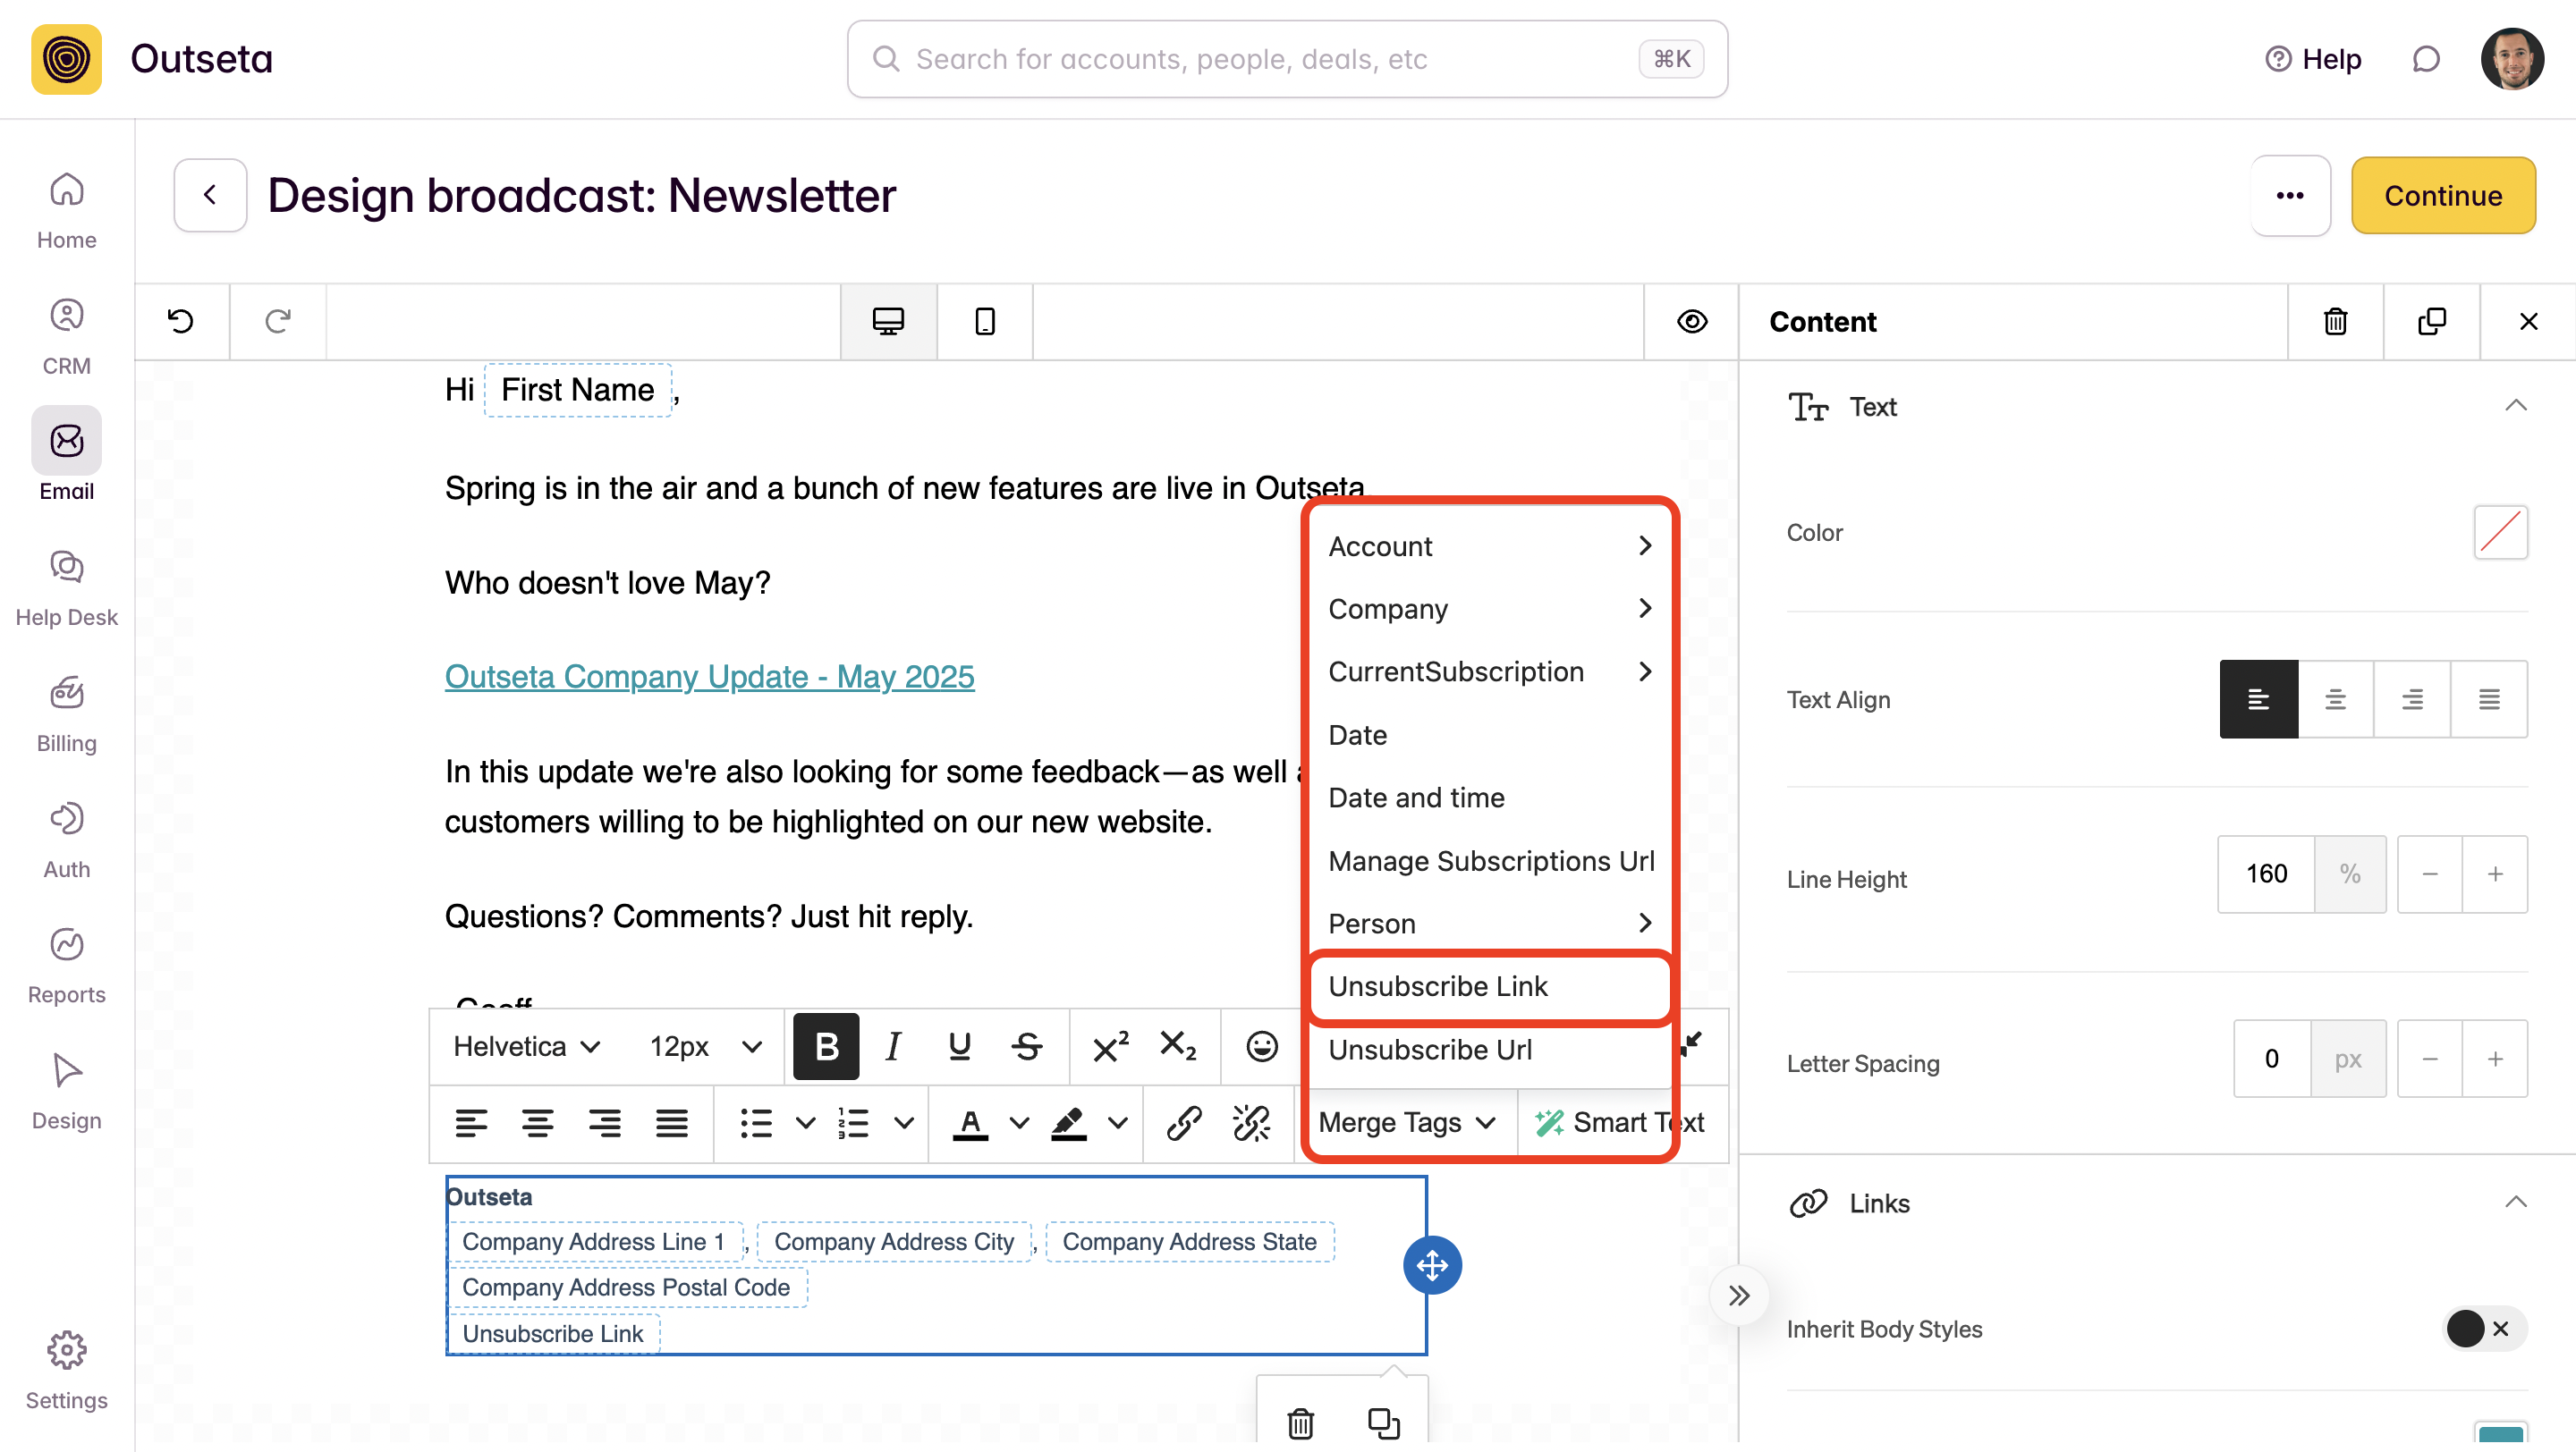Toggle Inherit Body Styles switch

point(2482,1328)
